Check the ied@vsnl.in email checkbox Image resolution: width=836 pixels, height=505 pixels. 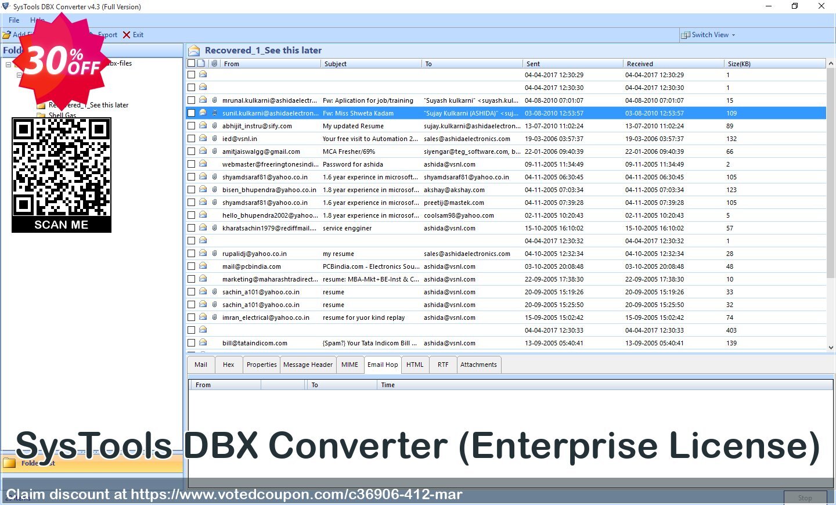(191, 139)
